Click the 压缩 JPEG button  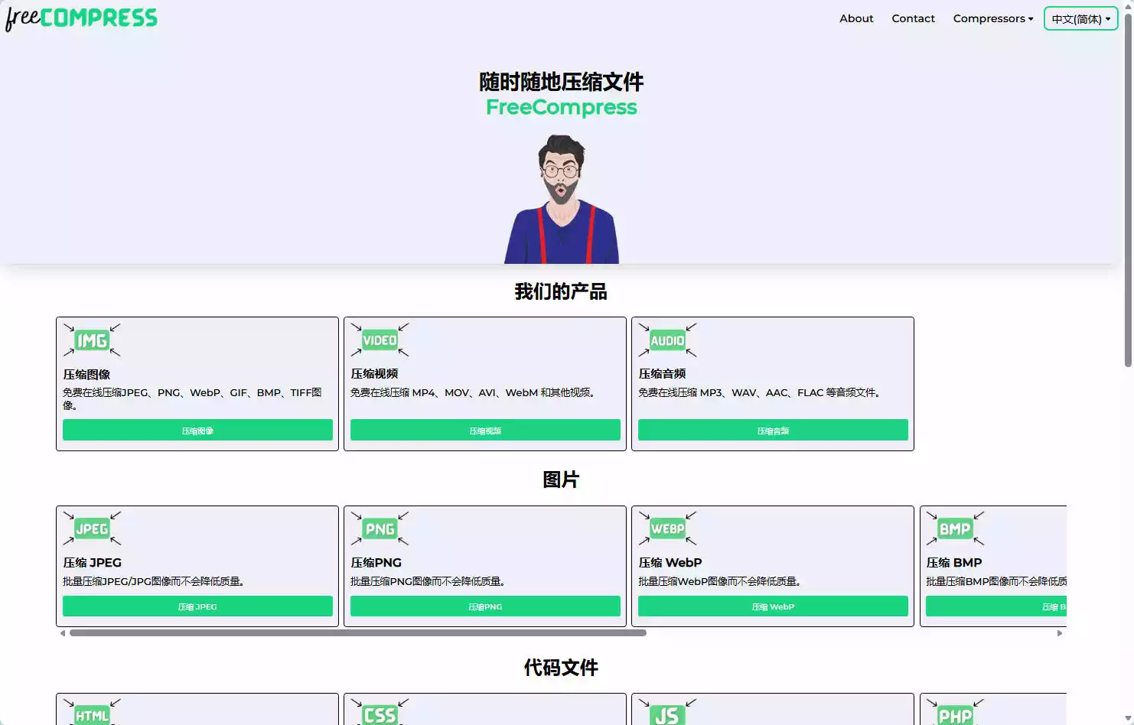pyautogui.click(x=197, y=606)
